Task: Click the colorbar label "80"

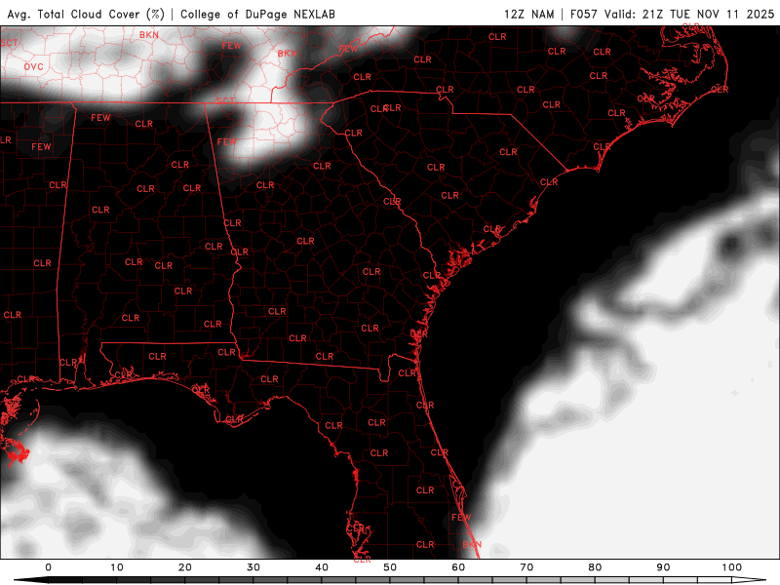Action: (595, 567)
